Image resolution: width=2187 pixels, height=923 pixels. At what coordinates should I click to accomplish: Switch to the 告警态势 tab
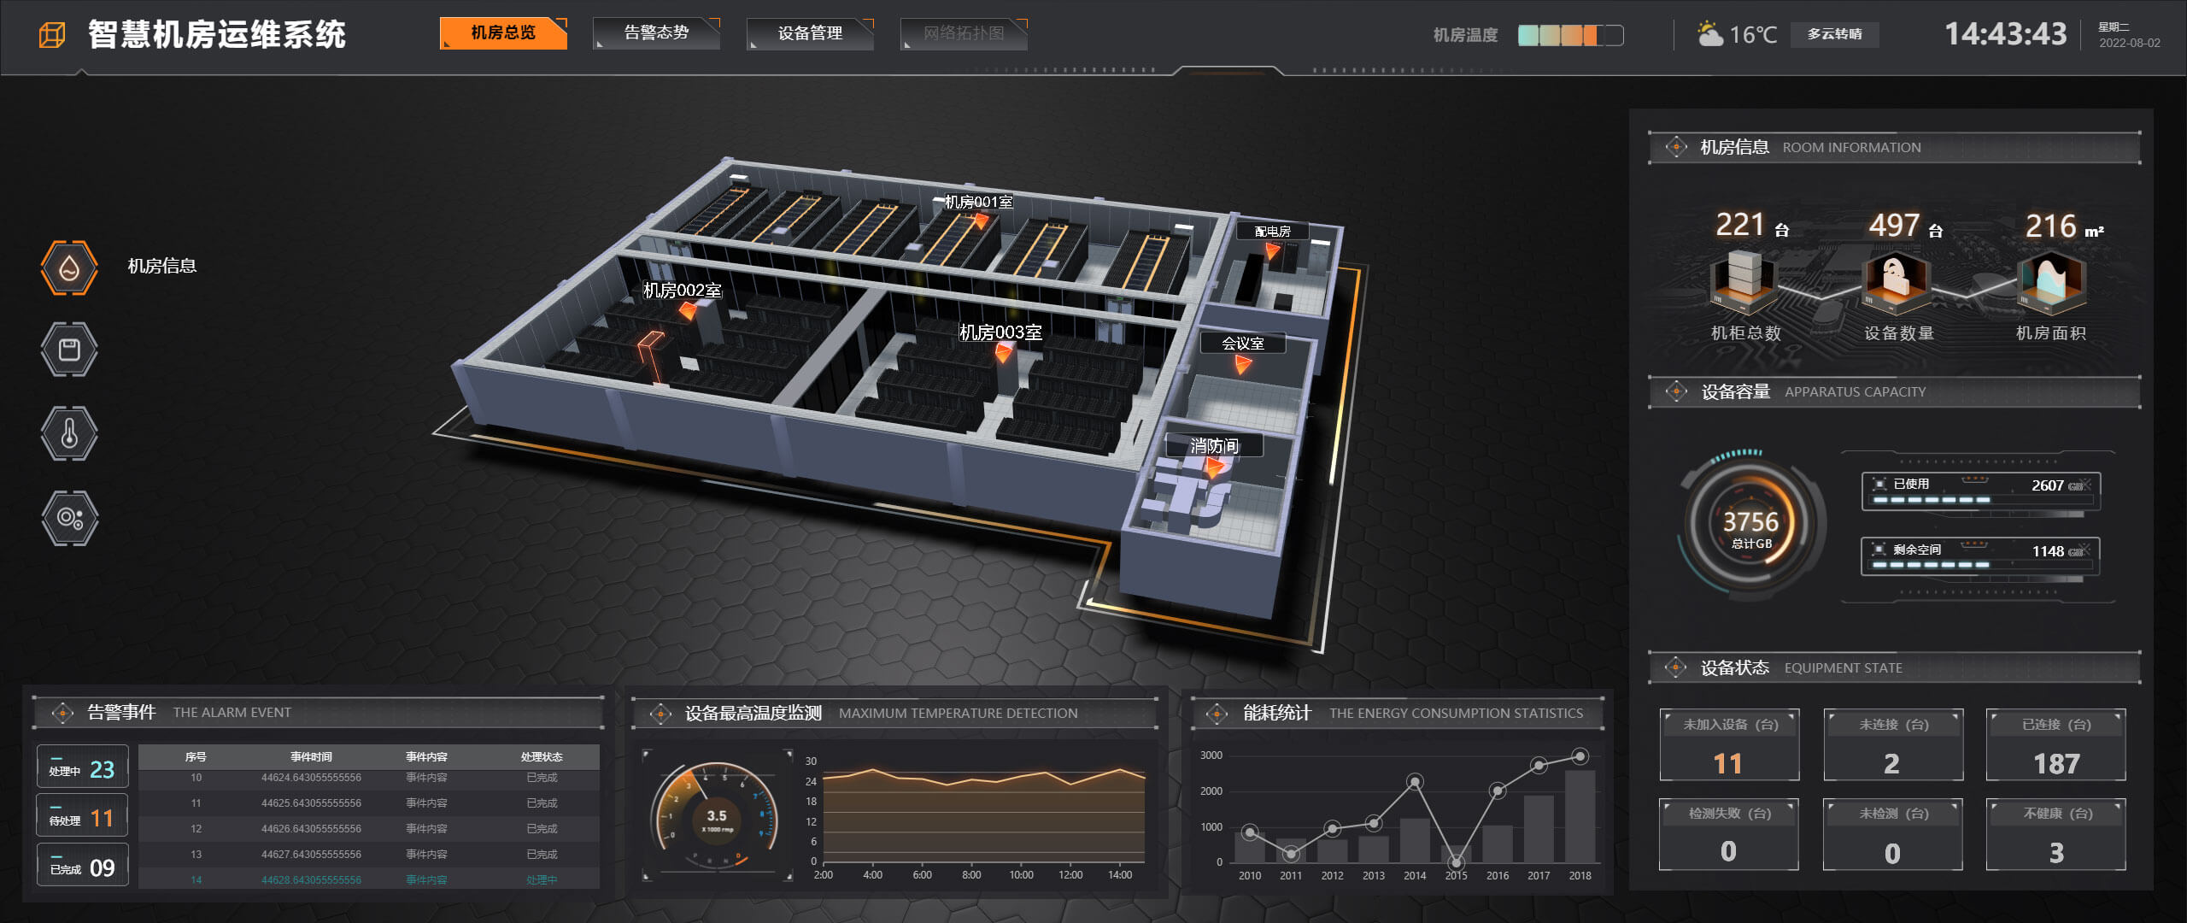(656, 33)
